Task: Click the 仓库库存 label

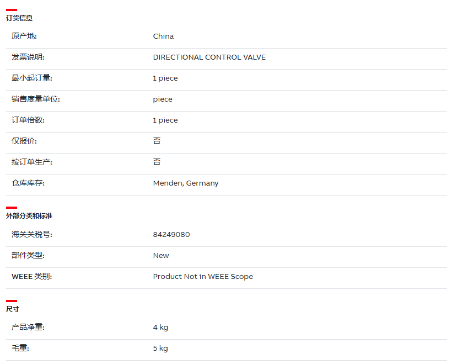Action: point(28,183)
